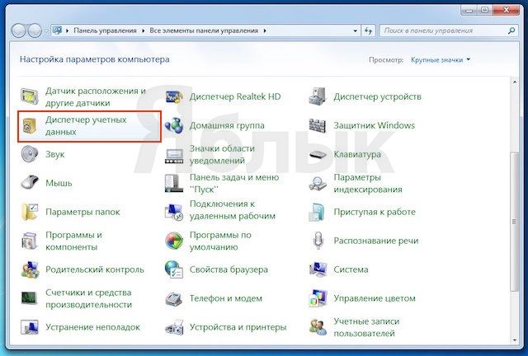This screenshot has height=356, width=528.
Task: Open Телефон и модем link
Action: tap(225, 298)
